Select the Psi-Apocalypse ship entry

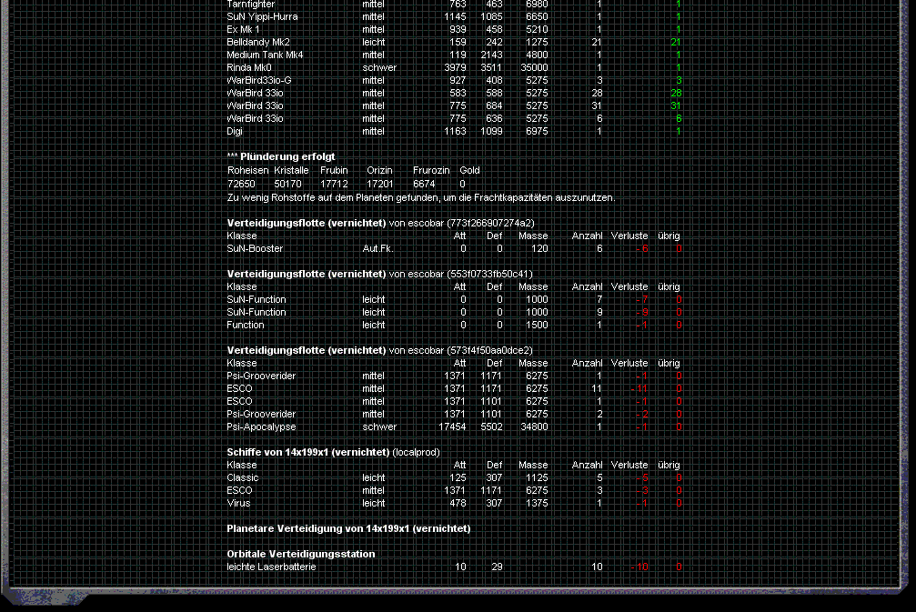[x=261, y=426]
